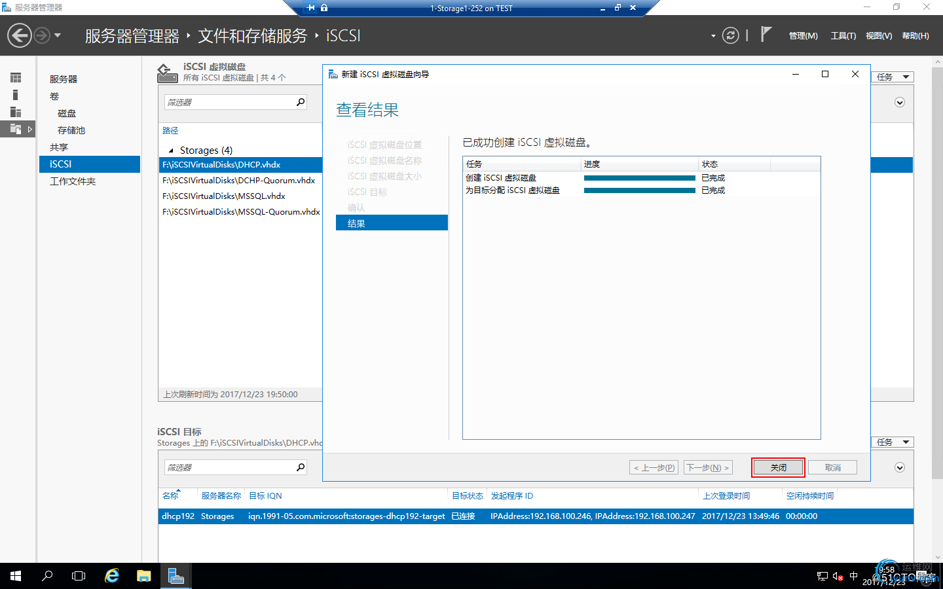Sort targets by 上次登录时间 column
943x589 pixels.
pyautogui.click(x=726, y=496)
